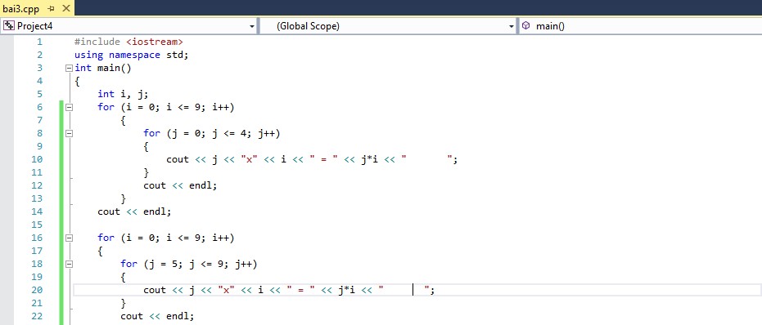Screen dimensions: 762x325
Task: Click the closing brace on line 13
Action: (x=124, y=198)
